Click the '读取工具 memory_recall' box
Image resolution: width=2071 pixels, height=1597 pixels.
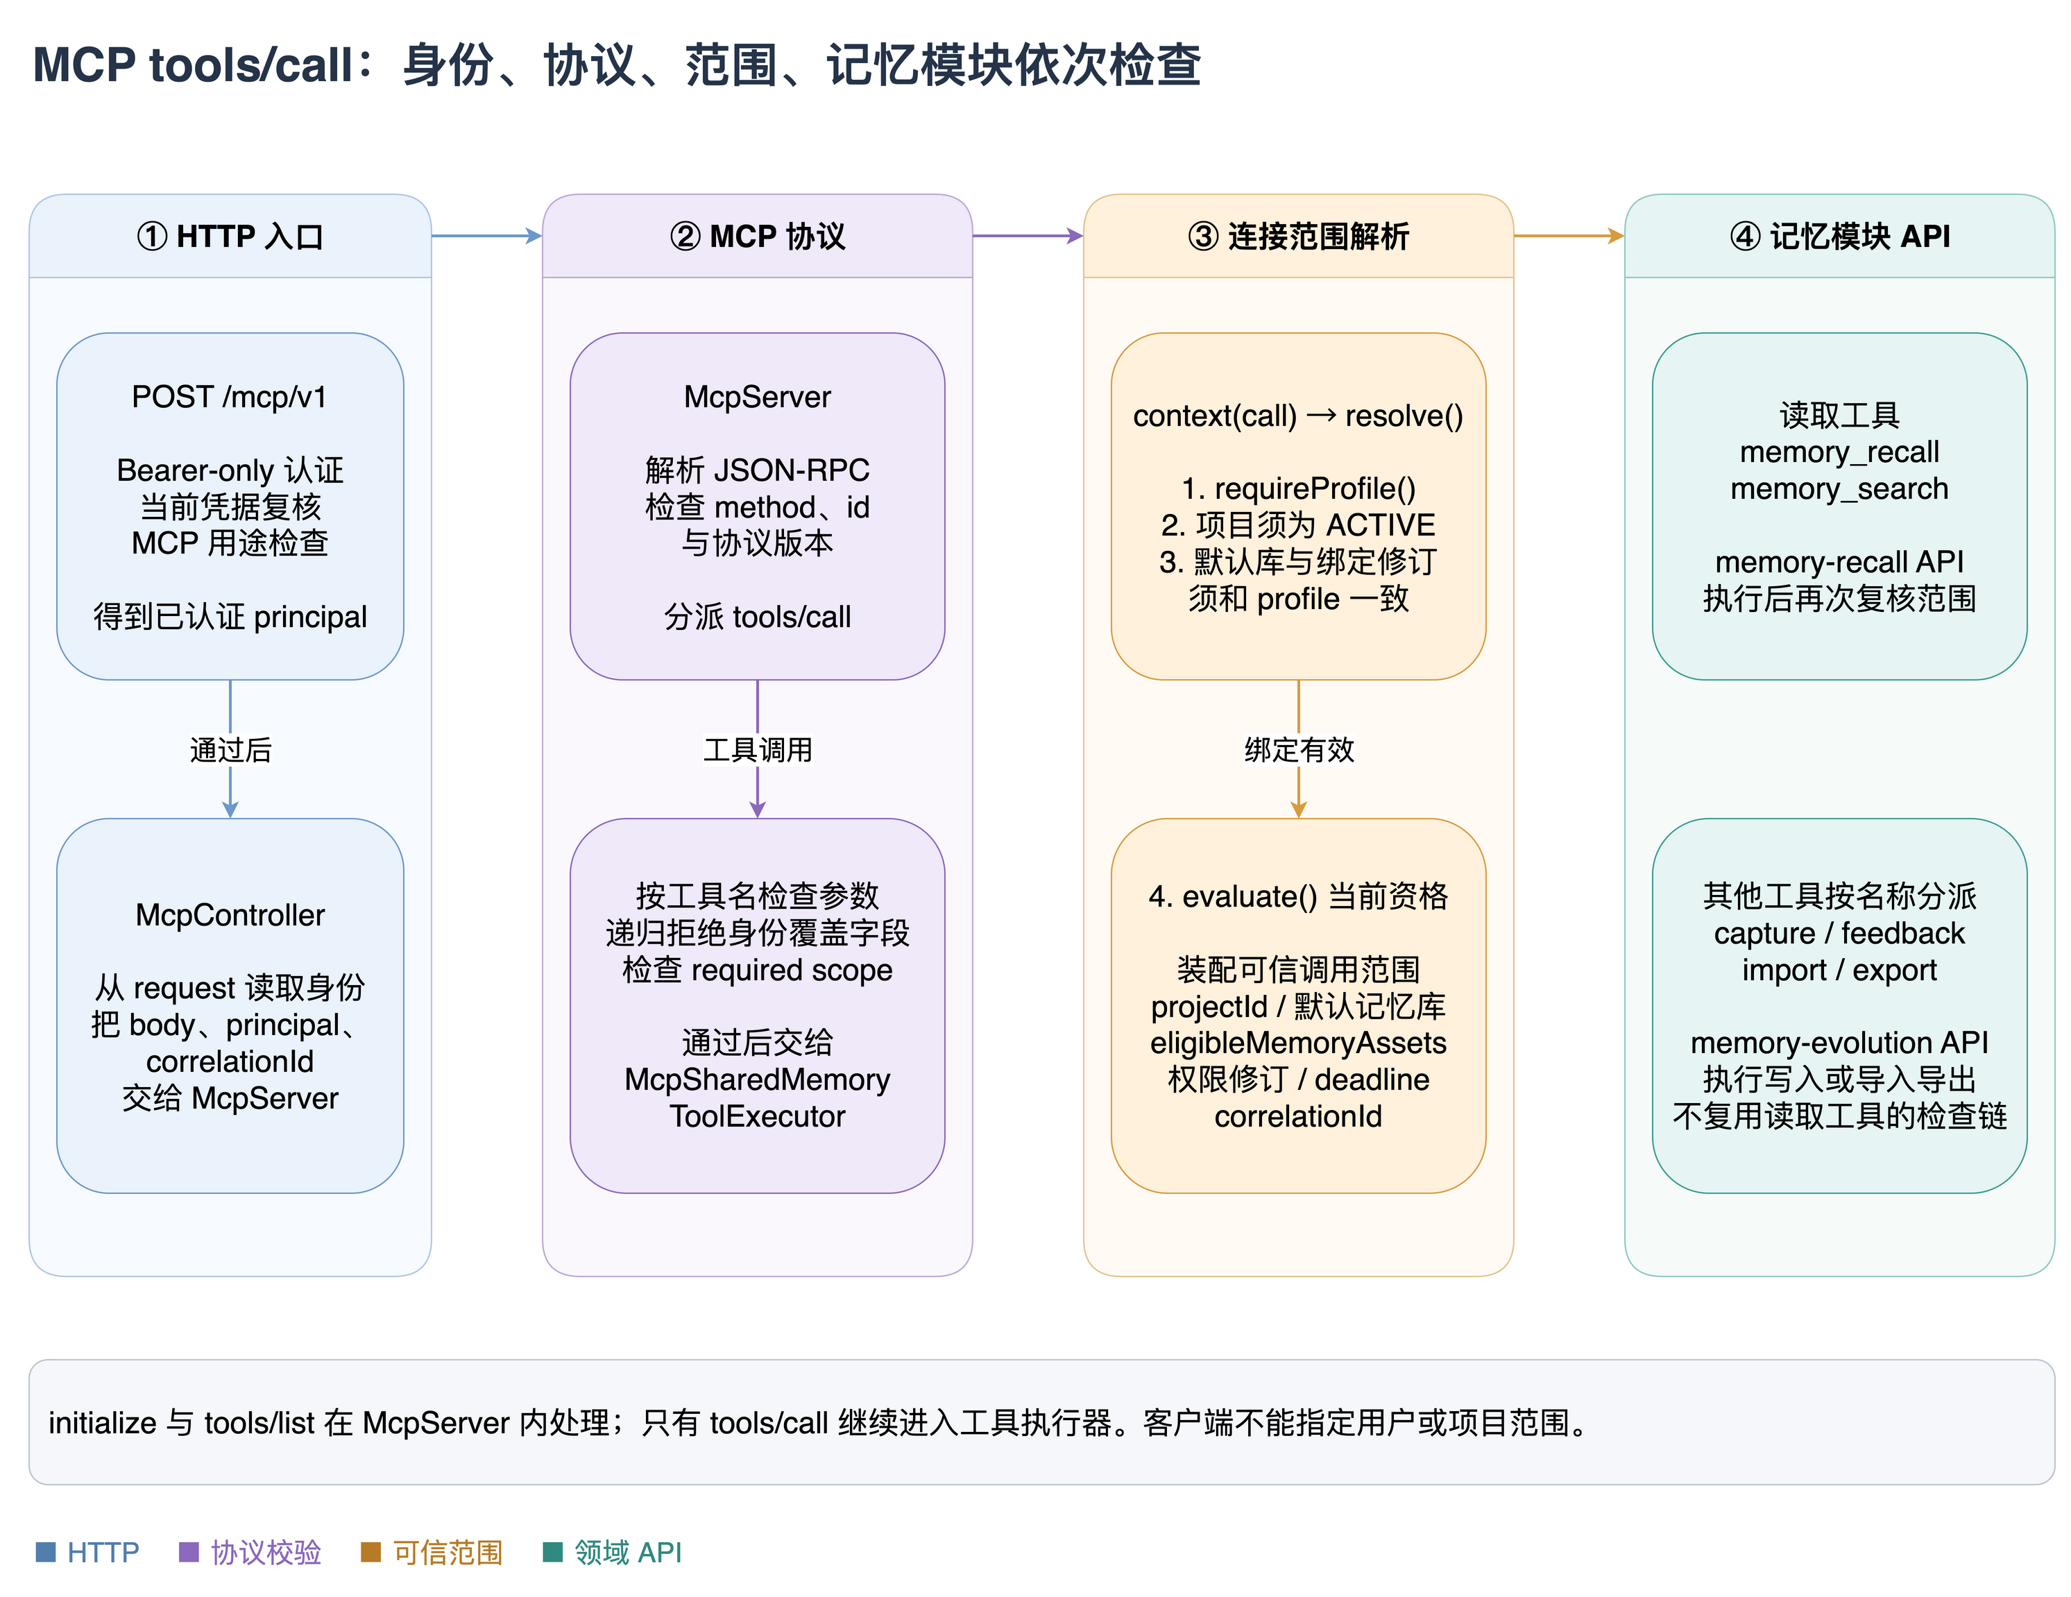coord(1839,506)
